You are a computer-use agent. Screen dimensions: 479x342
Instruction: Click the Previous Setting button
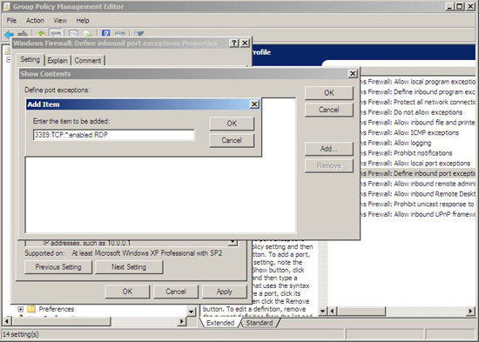(x=58, y=267)
